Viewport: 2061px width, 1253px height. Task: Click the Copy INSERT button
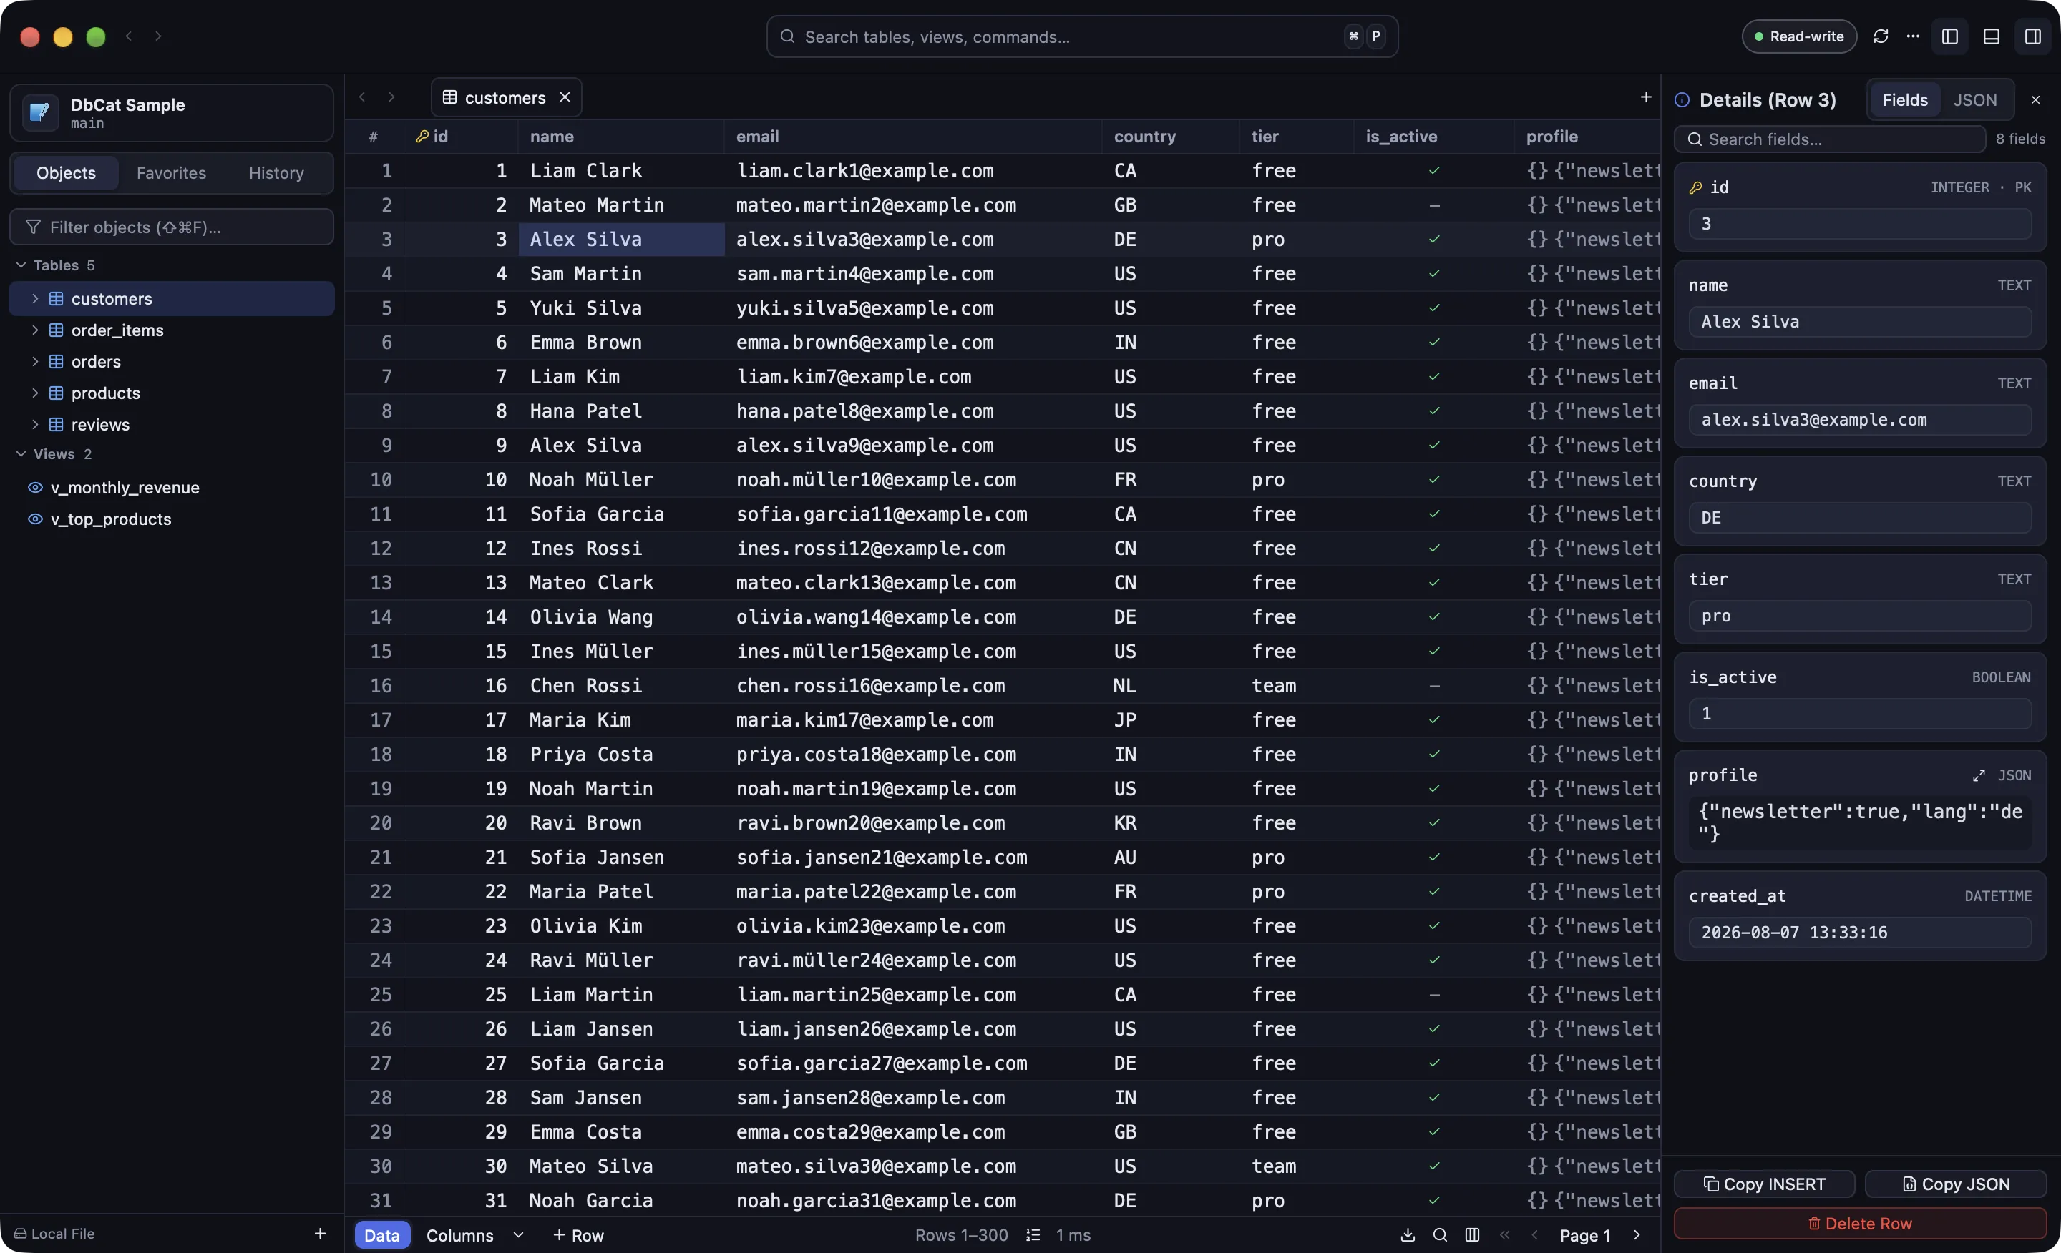tap(1764, 1184)
